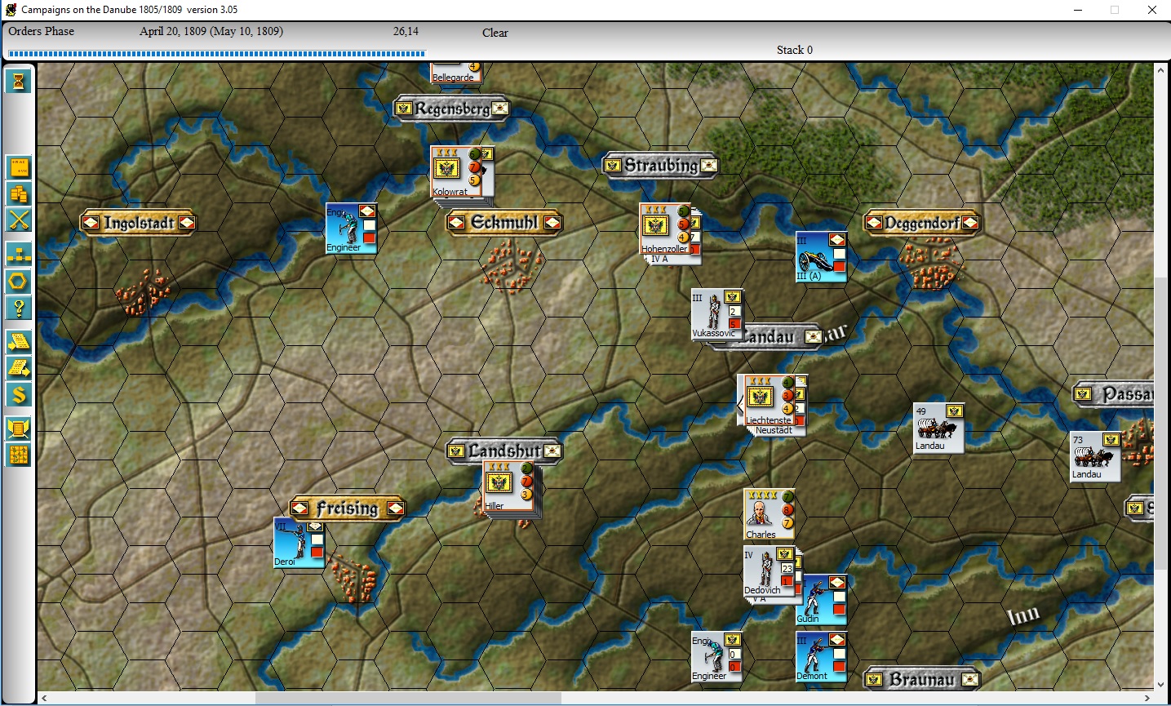Image resolution: width=1171 pixels, height=706 pixels.
Task: Select the Bellegarde unit at top edge
Action: click(455, 72)
